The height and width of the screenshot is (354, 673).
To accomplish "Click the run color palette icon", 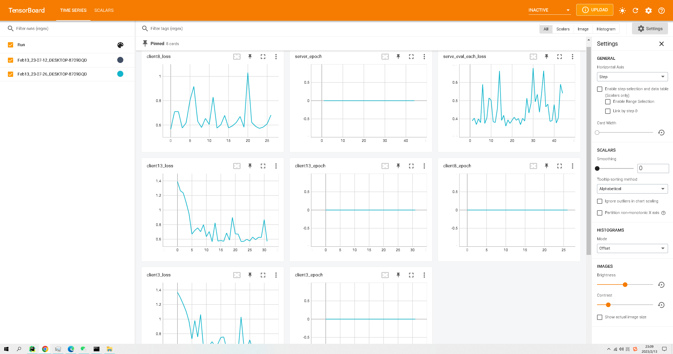I will [120, 45].
